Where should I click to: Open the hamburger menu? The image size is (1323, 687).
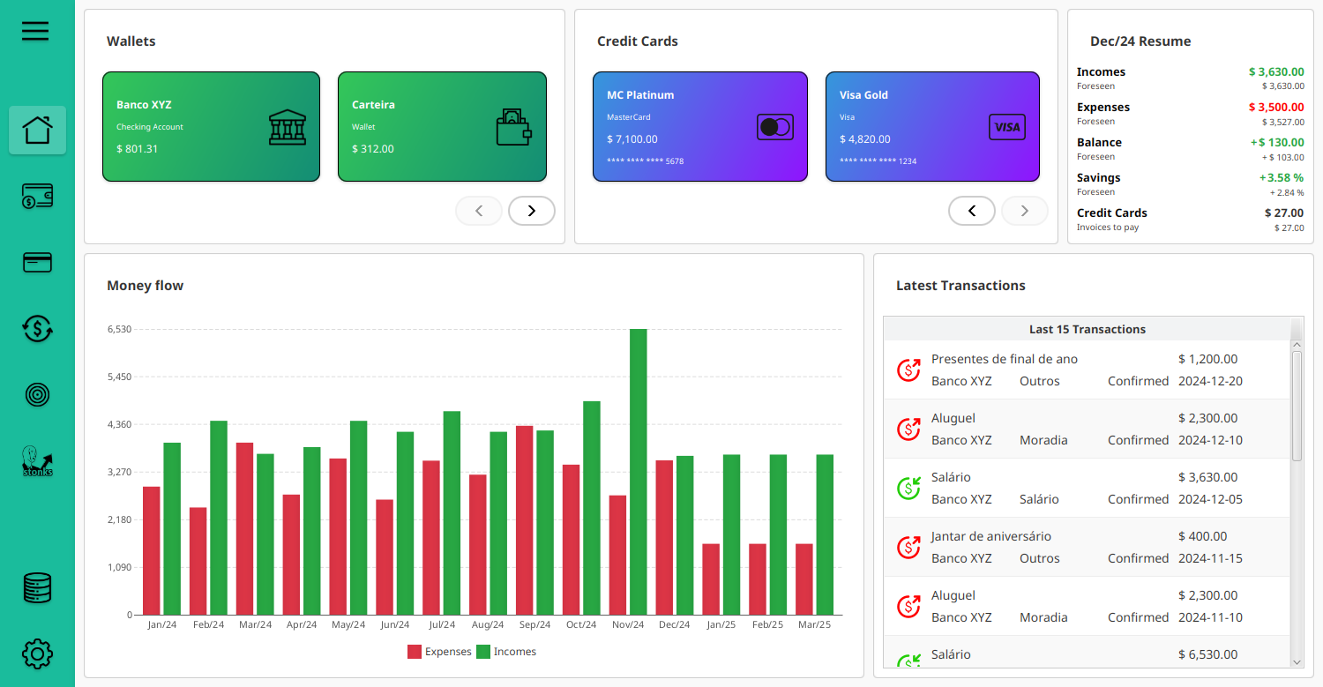tap(35, 32)
